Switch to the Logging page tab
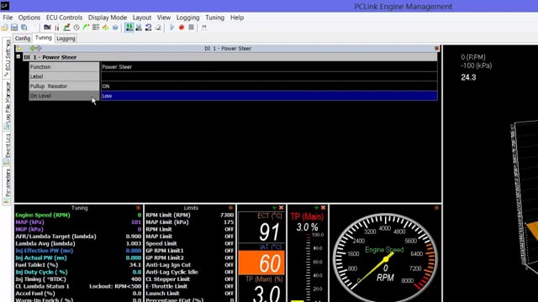538x302 pixels. [66, 39]
